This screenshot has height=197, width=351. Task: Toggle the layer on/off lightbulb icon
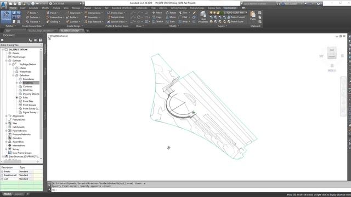[x=211, y=13]
